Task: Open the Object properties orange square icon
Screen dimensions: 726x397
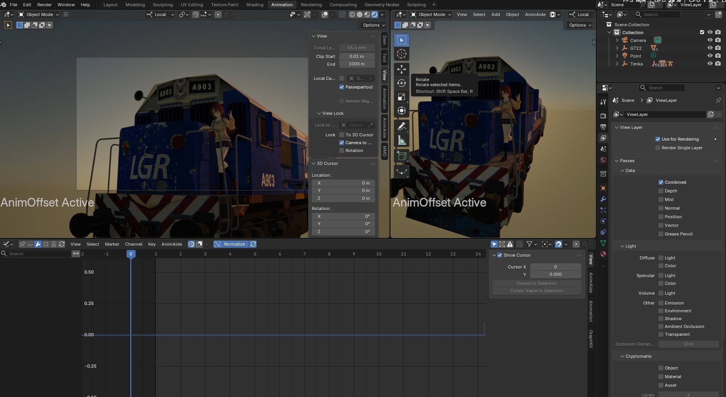Action: pyautogui.click(x=603, y=188)
